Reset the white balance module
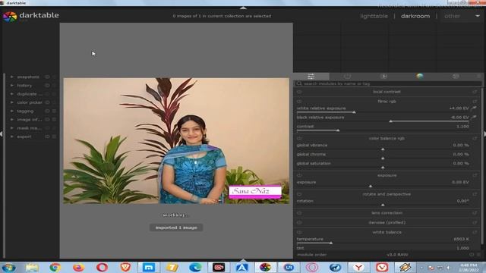The image size is (486, 273). pyautogui.click(x=475, y=232)
